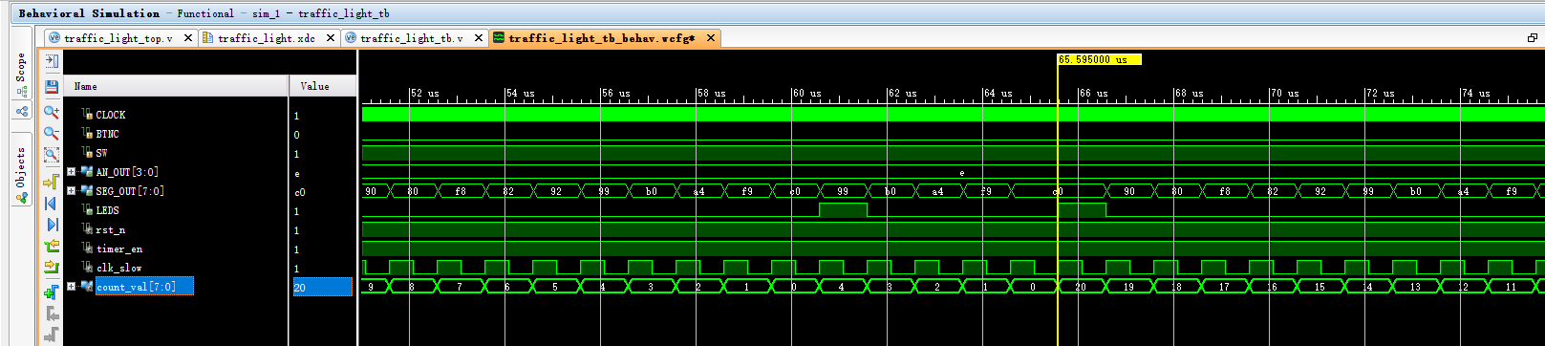
Task: Select the AN_OUT[3:0] signal name
Action: (127, 172)
